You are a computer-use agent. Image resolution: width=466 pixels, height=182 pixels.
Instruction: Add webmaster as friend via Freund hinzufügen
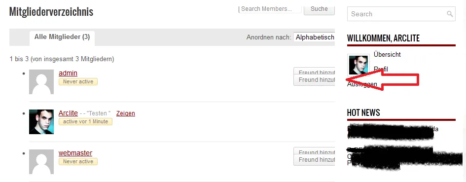click(315, 160)
